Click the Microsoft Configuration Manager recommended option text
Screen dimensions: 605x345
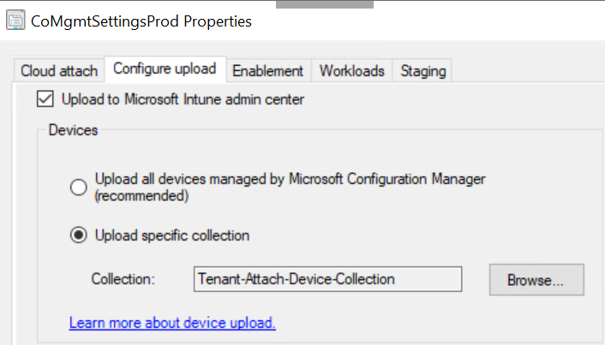pos(290,179)
